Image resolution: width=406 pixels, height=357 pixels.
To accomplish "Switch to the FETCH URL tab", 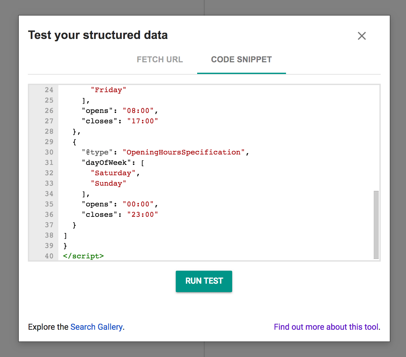I will pyautogui.click(x=160, y=60).
